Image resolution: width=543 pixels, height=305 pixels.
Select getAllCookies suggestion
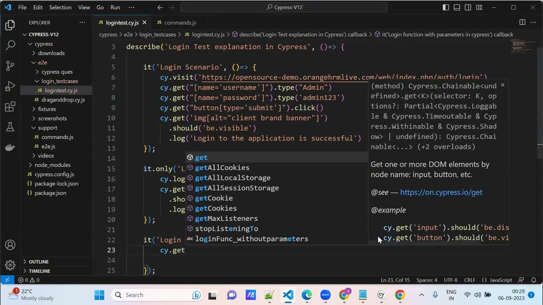tap(277, 168)
